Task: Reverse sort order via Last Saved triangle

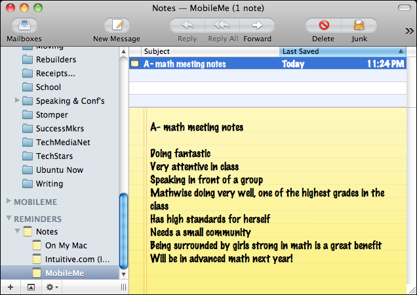Action: [x=401, y=51]
